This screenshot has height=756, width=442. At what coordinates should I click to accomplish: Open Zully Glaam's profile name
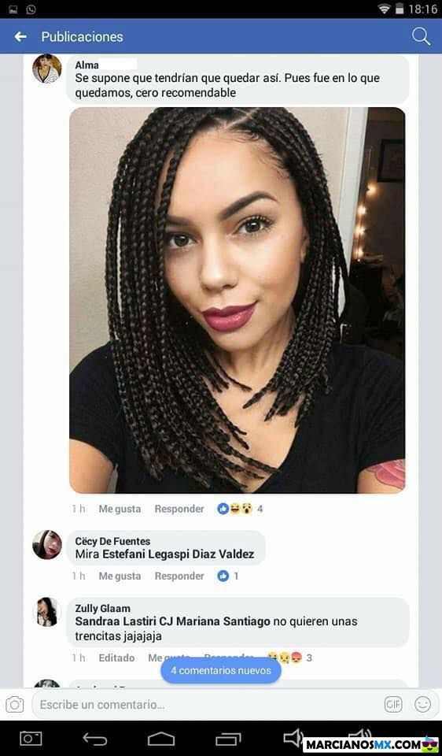[102, 609]
